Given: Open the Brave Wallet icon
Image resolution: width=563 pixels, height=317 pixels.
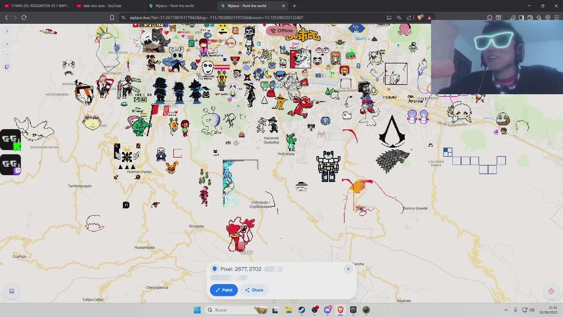Looking at the screenshot, I should [530, 18].
